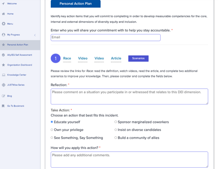218x169 pixels.
Task: Select Sponsor marginalized coworkers option
Action: click(116, 122)
